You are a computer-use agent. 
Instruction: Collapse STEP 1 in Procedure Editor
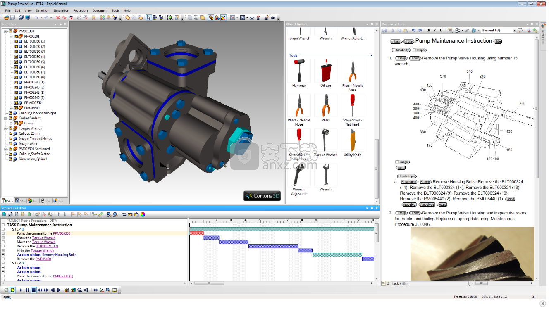tap(3, 229)
